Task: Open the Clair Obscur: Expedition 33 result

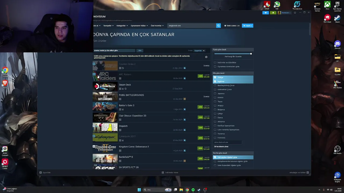Action: [x=151, y=117]
